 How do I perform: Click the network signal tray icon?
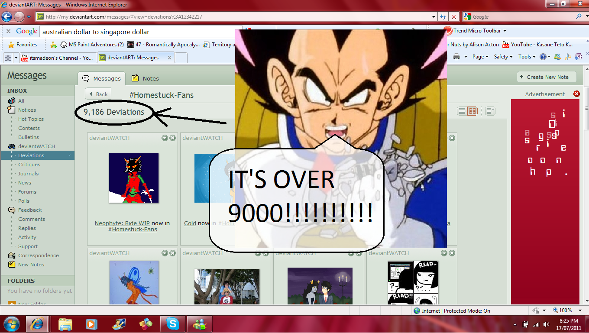pos(536,324)
